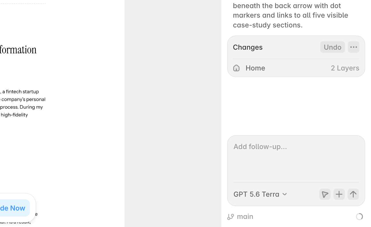Open the three-dot more options menu

point(354,47)
